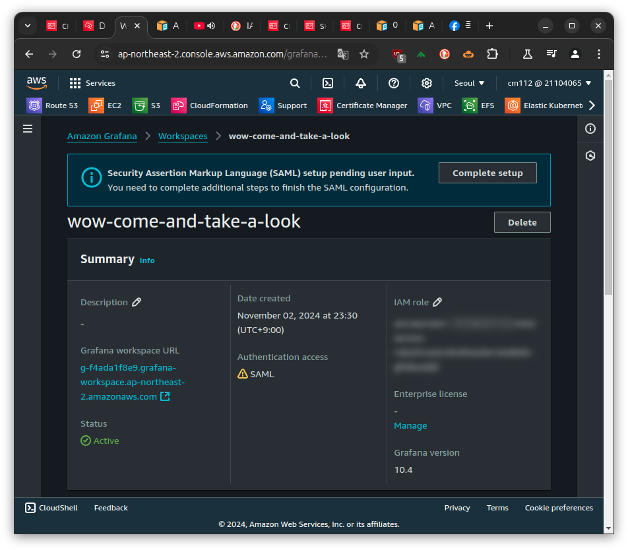
Task: Click the scrollbar down arrow
Action: 608,529
